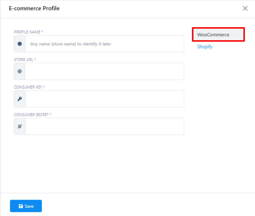The height and width of the screenshot is (216, 255).
Task: Click the globe icon for Store URL
Action: tap(20, 71)
